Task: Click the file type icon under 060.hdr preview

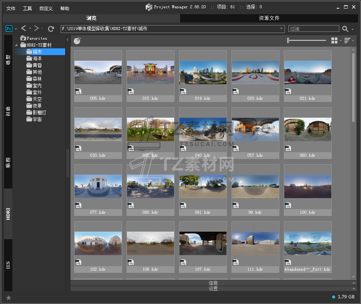Action: point(288,148)
